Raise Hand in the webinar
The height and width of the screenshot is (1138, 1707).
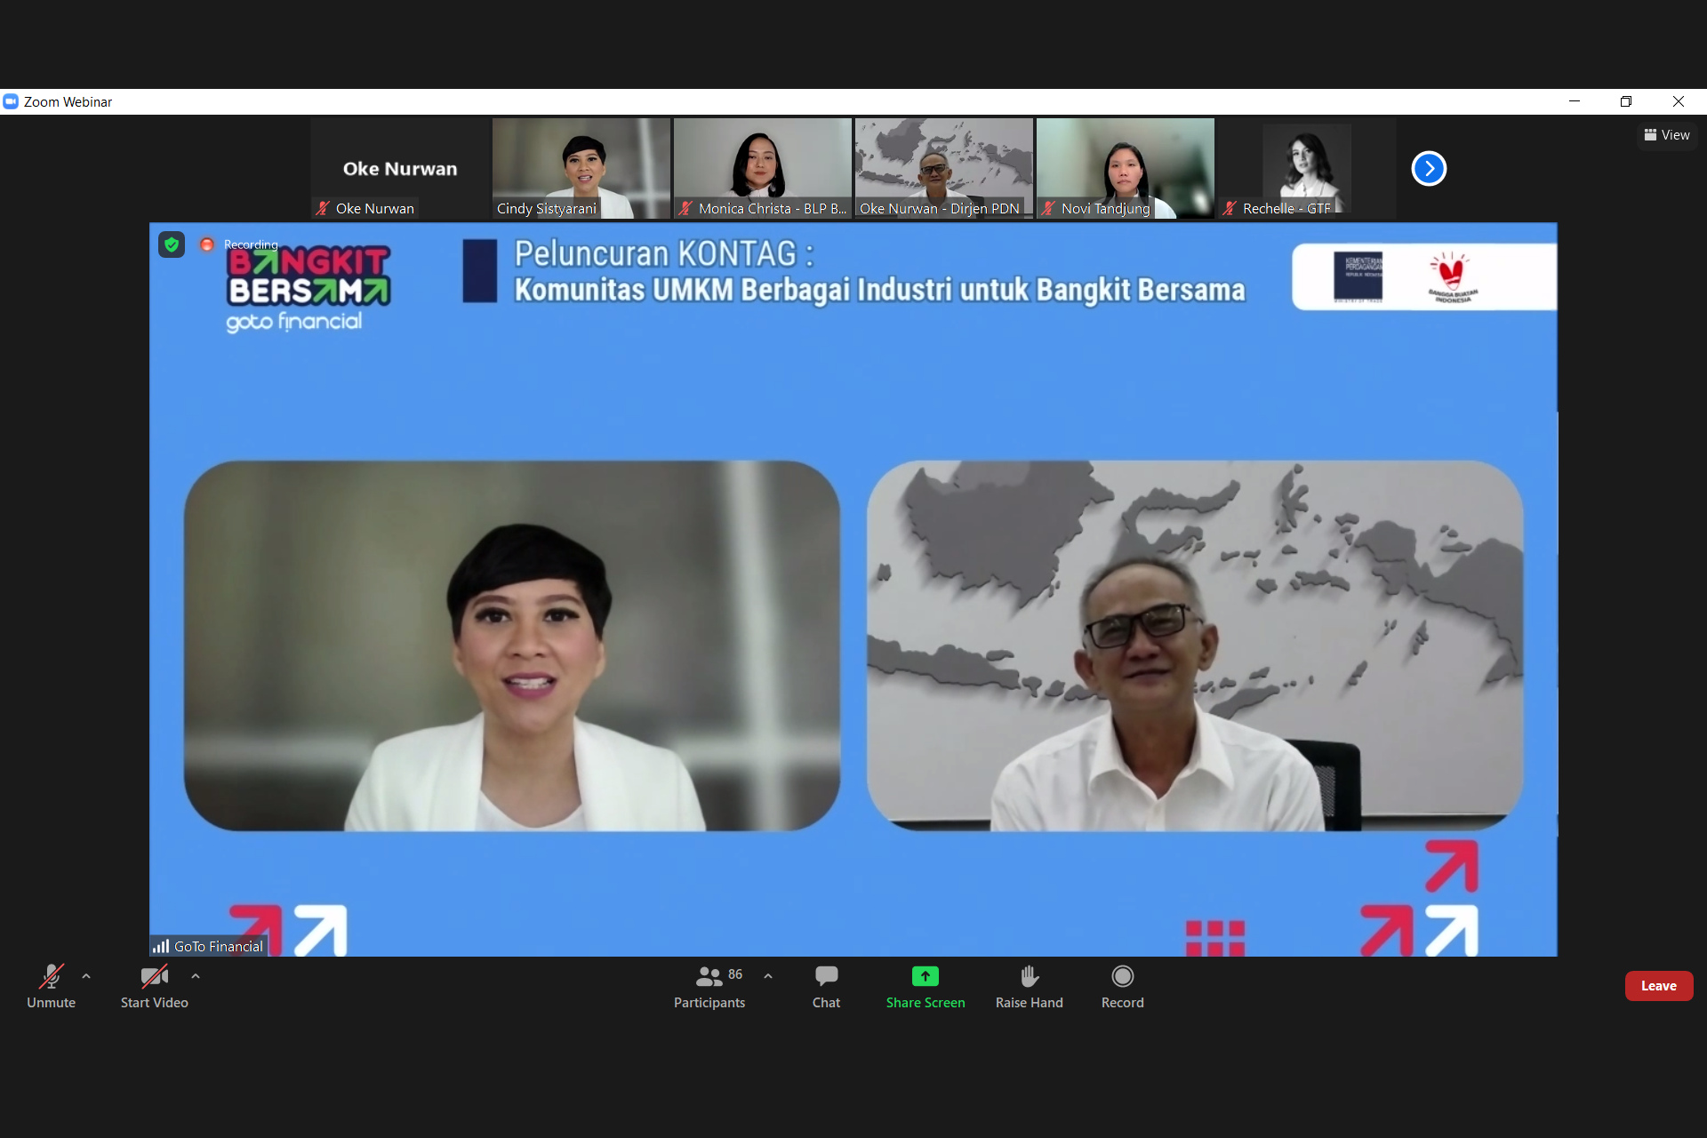point(1029,986)
